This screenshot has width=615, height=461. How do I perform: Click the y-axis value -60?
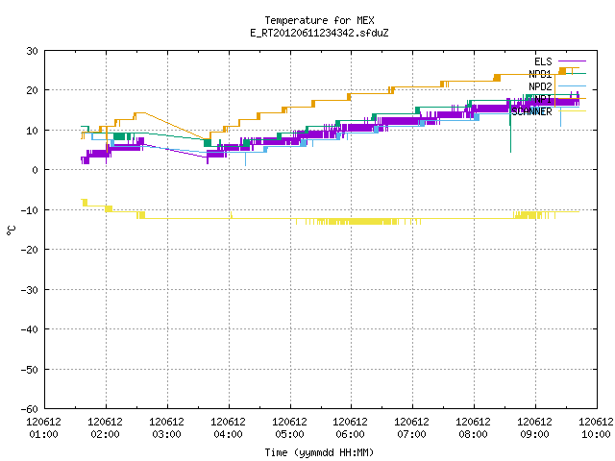tap(30, 409)
